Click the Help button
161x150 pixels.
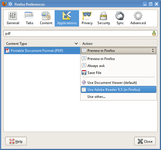pos(16,141)
